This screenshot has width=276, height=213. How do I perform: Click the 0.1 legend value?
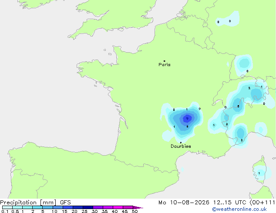(5, 211)
